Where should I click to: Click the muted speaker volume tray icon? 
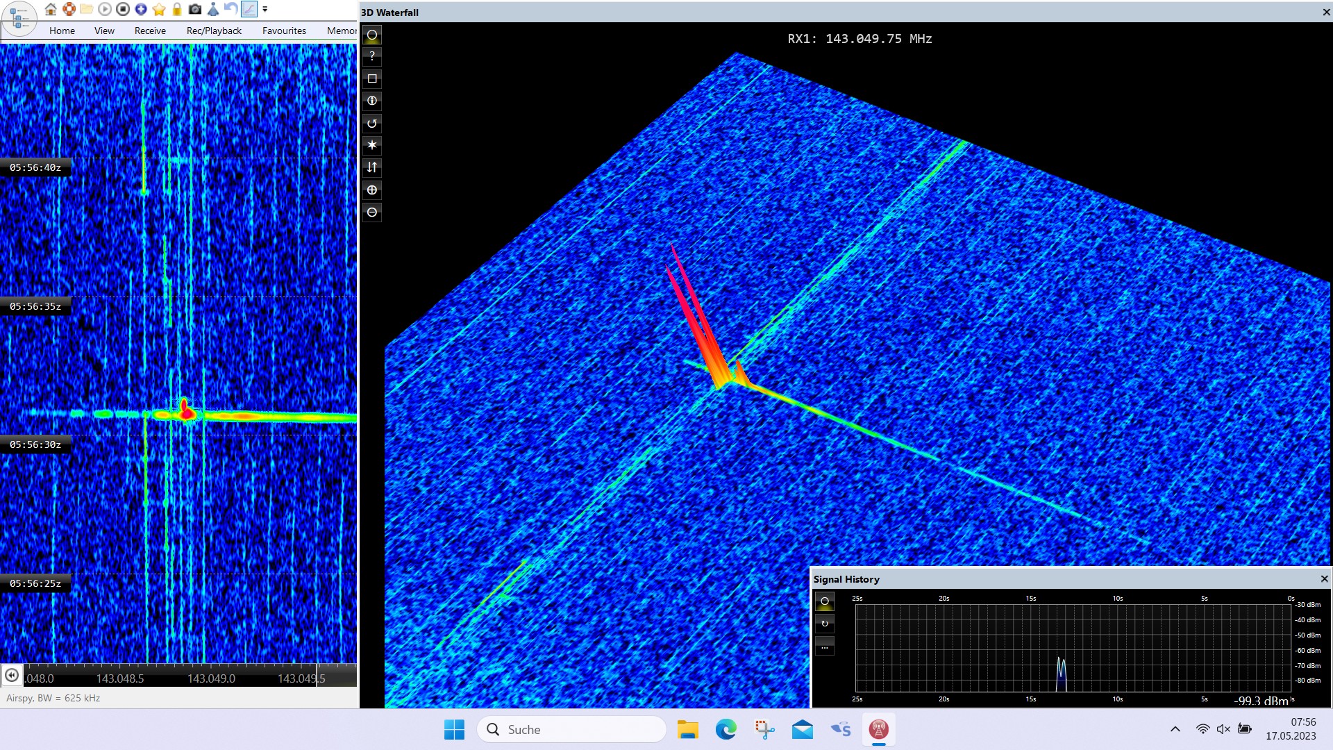pos(1223,729)
